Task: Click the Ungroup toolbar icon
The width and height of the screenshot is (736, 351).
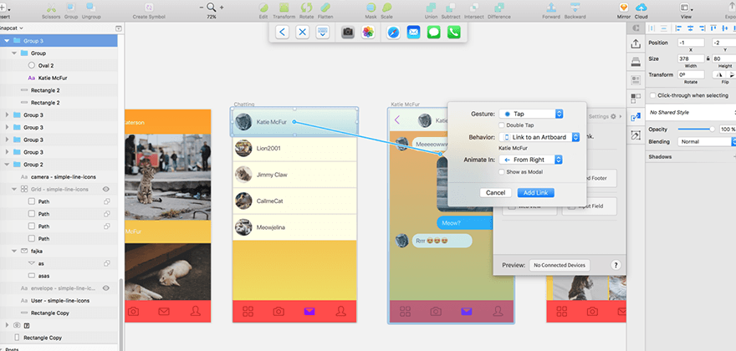Action: pyautogui.click(x=91, y=8)
